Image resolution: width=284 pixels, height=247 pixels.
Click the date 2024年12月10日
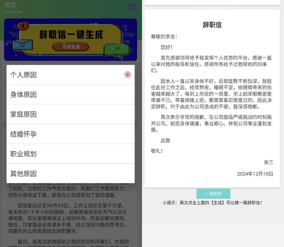pyautogui.click(x=255, y=174)
